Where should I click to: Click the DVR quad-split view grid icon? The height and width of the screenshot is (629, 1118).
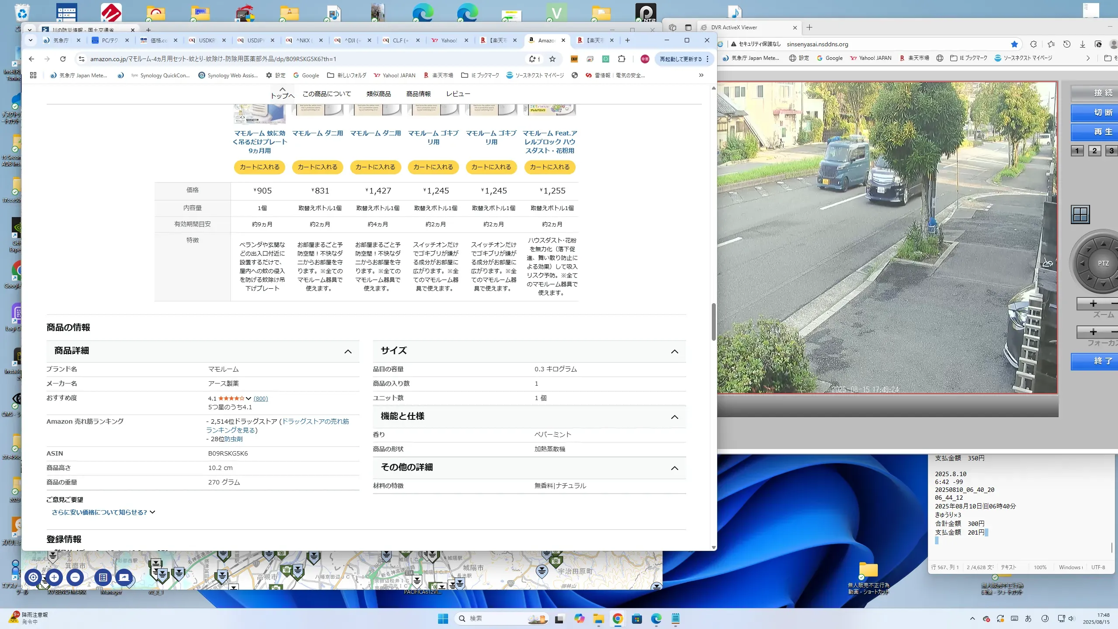click(x=1080, y=214)
